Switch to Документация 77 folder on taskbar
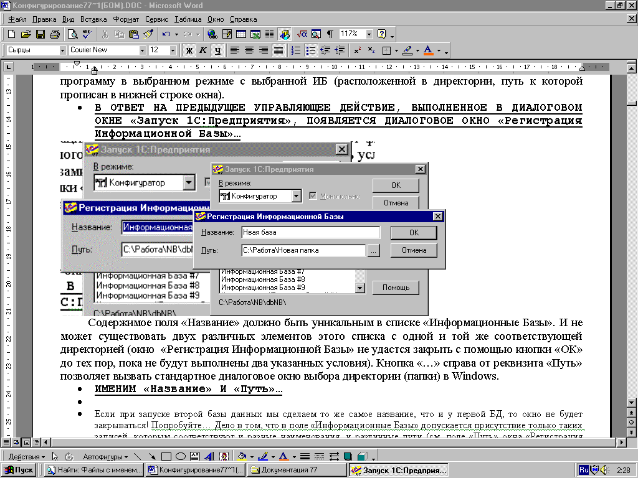The height and width of the screenshot is (478, 638). point(297,470)
